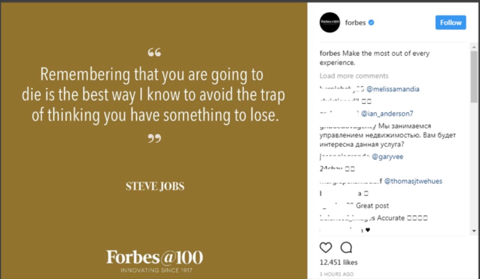Screen dimensions: 480x279
Task: Click the comments scrollbar up arrow
Action: pyautogui.click(x=474, y=46)
